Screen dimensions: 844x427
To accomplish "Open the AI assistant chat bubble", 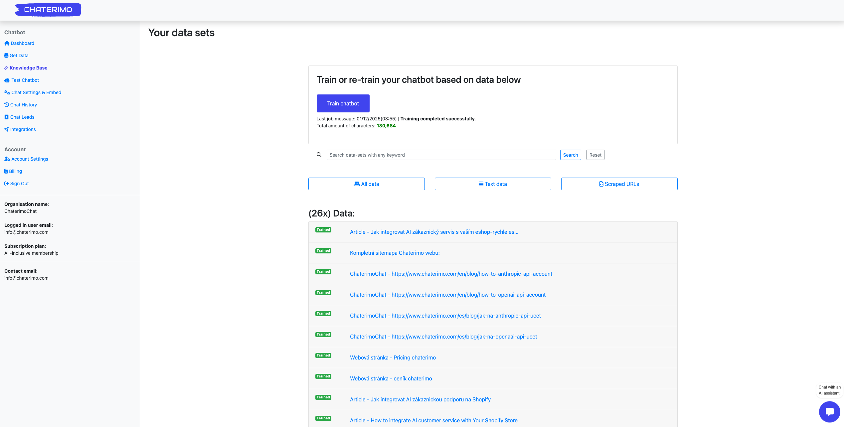I will coord(829,411).
